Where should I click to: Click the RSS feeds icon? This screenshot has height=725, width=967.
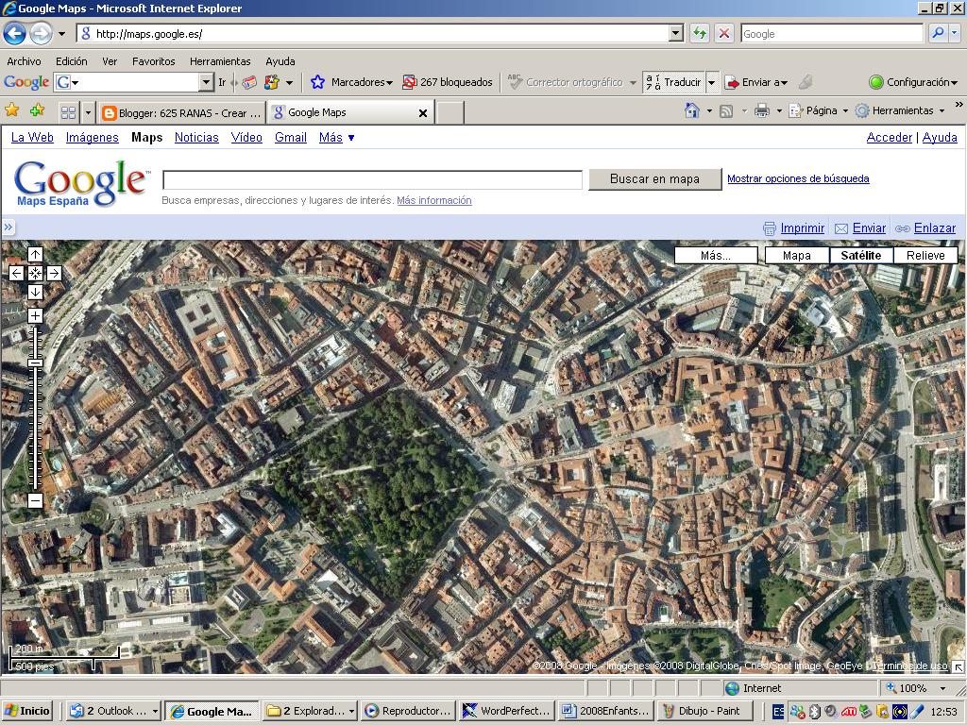(x=726, y=111)
